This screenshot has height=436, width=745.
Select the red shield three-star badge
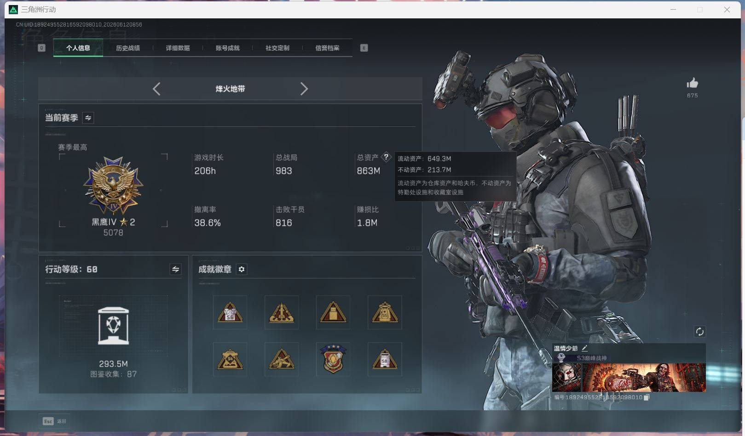(x=333, y=359)
